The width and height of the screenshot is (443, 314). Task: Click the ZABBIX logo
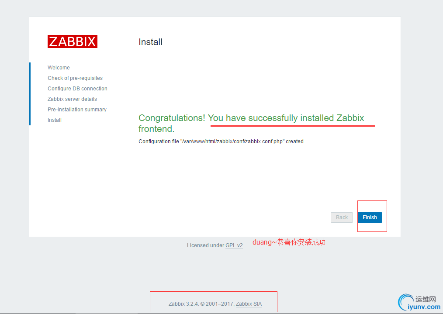pos(73,41)
